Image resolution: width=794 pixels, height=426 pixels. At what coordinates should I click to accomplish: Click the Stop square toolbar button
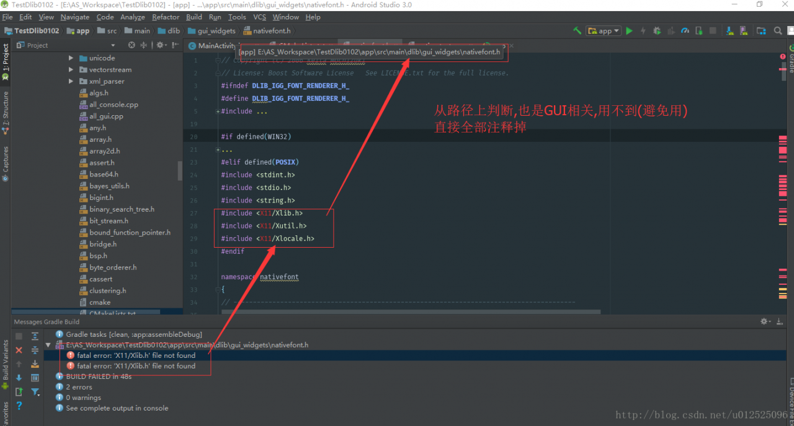[x=713, y=30]
